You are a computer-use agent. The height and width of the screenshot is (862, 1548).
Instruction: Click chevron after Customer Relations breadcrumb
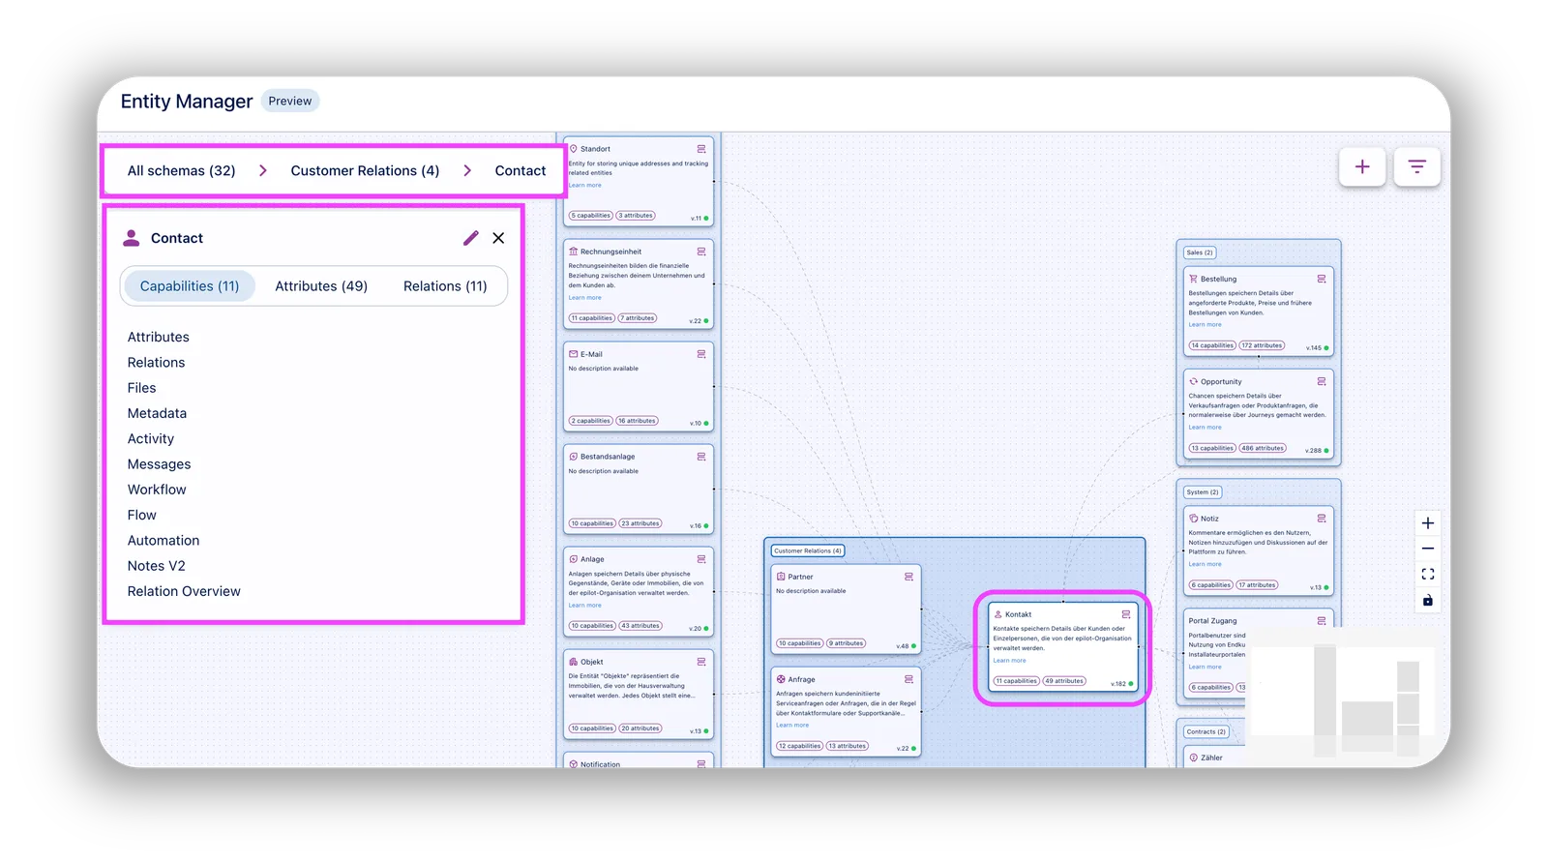click(467, 170)
